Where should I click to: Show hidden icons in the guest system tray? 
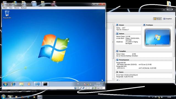(82, 84)
